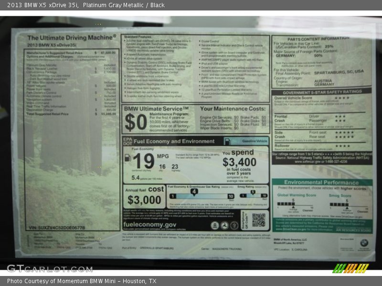382x286 pixels.
Task: Click the "BMW Ultimate Service" heading
Action: coord(156,109)
